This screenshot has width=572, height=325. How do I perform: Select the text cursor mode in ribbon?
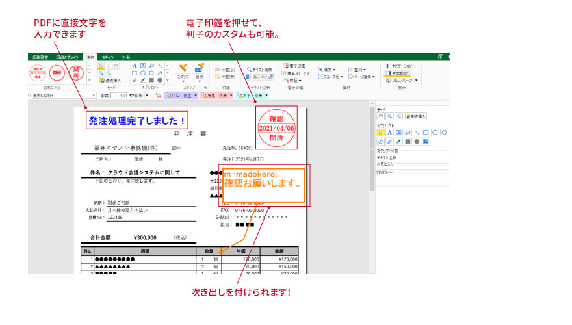click(x=109, y=66)
